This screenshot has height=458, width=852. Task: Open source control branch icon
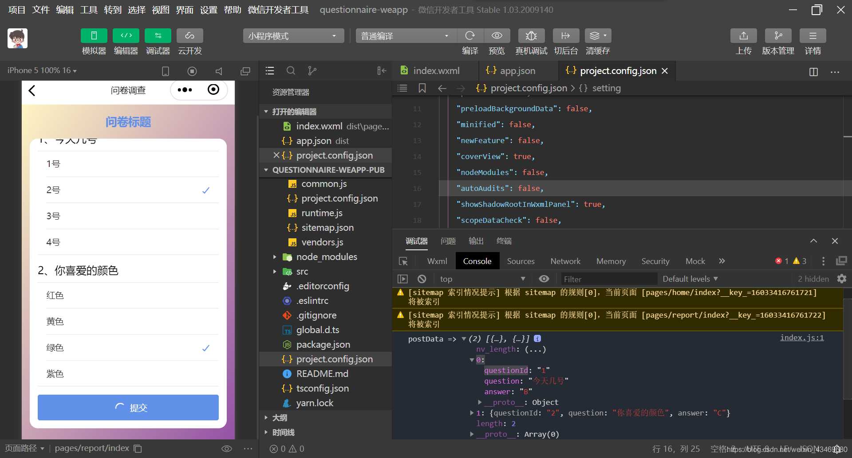(312, 71)
